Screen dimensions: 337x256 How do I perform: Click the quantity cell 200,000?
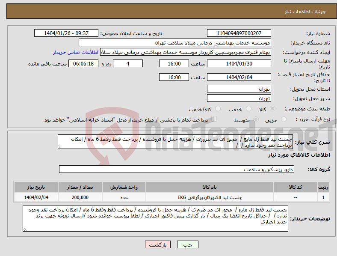tap(80, 197)
